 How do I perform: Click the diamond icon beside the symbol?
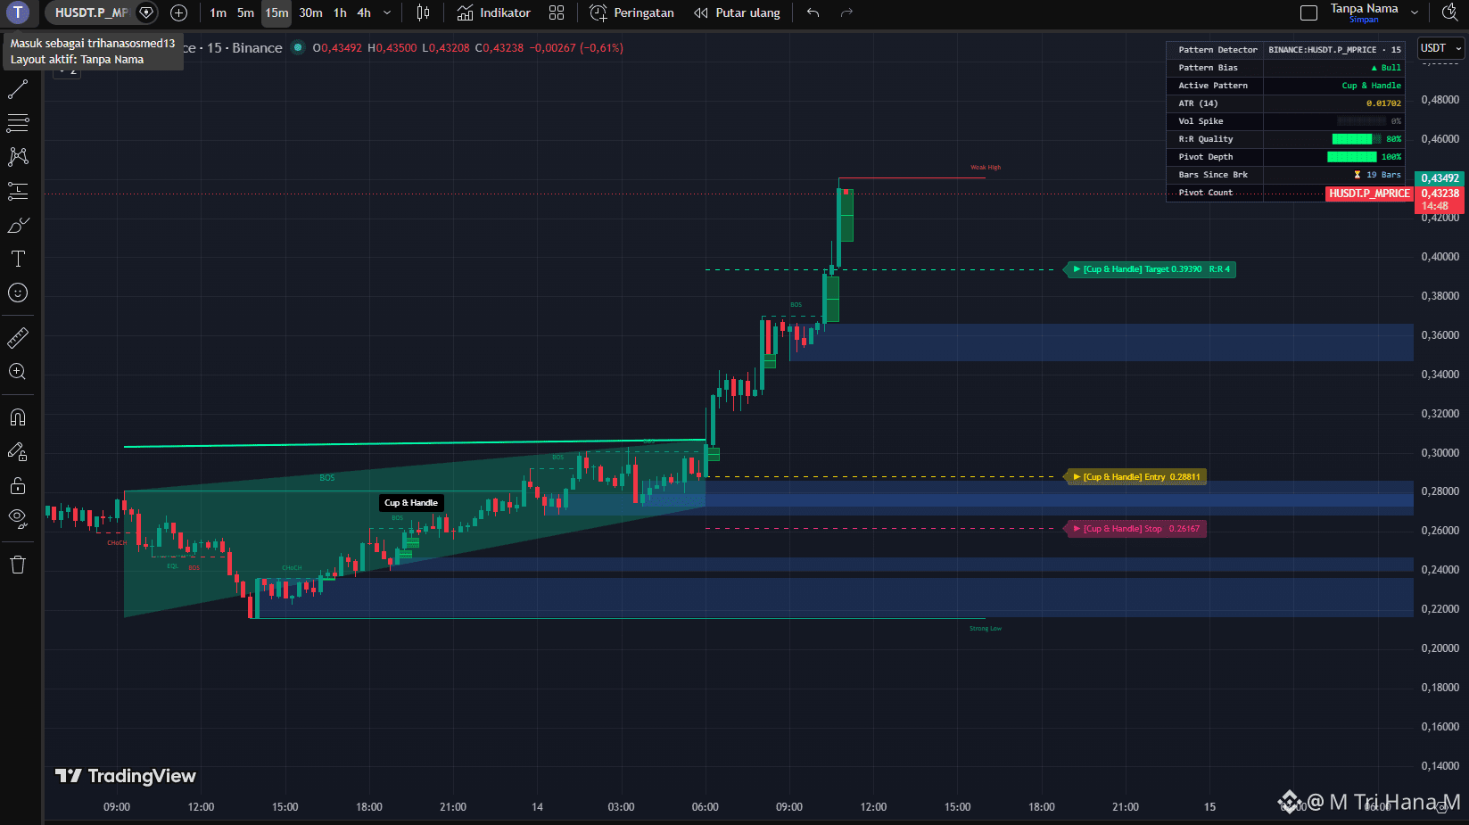pyautogui.click(x=147, y=12)
